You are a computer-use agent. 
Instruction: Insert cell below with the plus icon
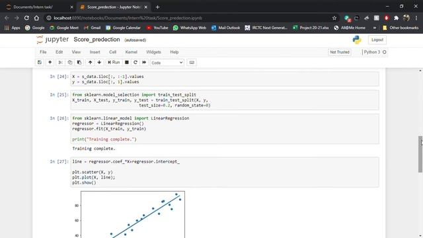pyautogui.click(x=50, y=62)
